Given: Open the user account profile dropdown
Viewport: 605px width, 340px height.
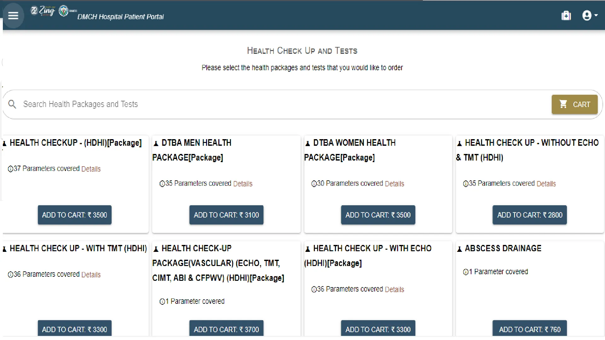Looking at the screenshot, I should pos(590,15).
